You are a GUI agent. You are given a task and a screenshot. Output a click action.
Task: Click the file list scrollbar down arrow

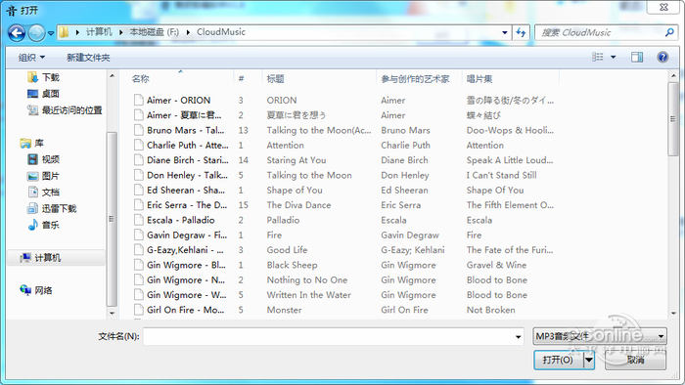coord(673,313)
